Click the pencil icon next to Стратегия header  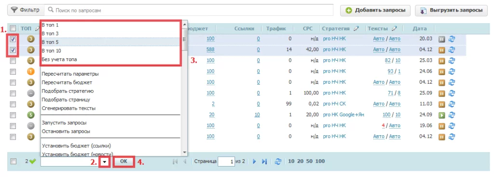[x=356, y=28]
